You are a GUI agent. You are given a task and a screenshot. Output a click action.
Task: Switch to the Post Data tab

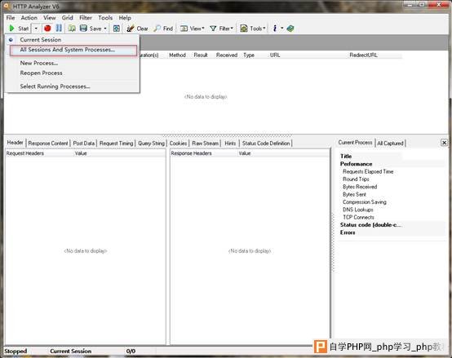tap(83, 144)
